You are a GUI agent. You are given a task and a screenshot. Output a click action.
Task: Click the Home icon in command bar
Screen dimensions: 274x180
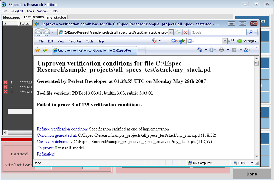point(199,50)
